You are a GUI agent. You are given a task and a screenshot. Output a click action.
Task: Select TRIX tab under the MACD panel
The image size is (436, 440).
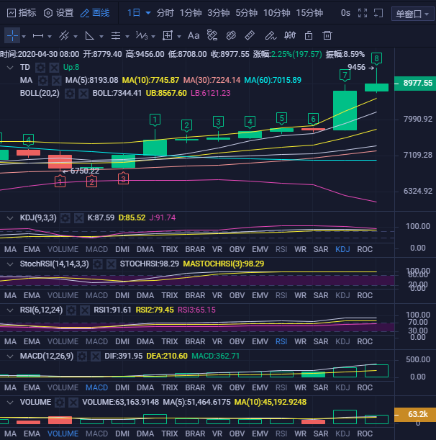tap(170, 388)
